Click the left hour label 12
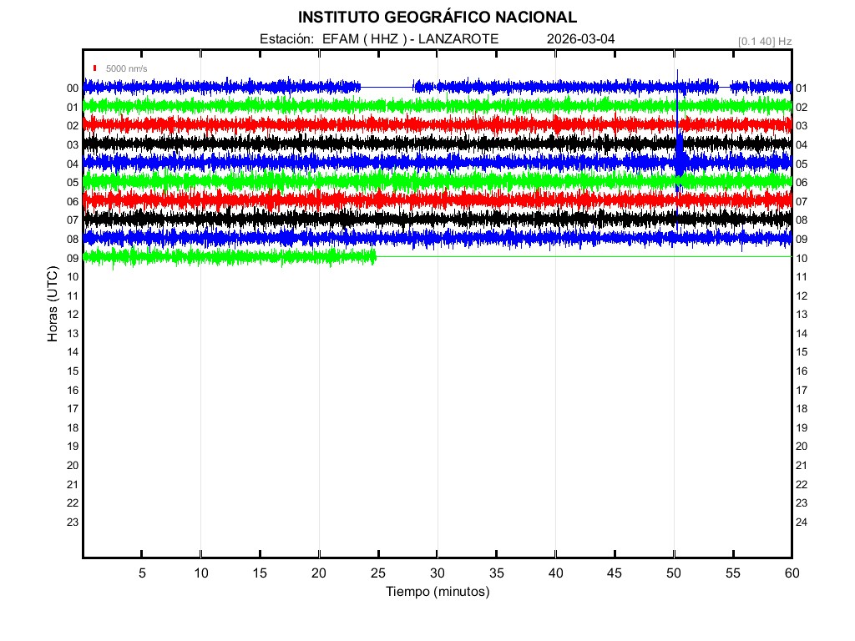The height and width of the screenshot is (641, 855). tap(73, 315)
